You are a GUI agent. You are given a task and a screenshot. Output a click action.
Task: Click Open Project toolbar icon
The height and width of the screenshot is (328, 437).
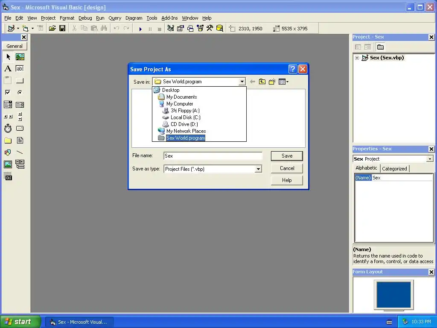[52, 28]
